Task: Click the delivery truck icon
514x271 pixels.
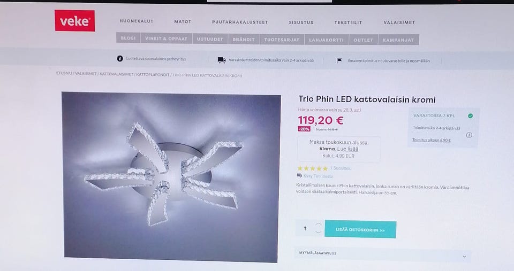Action: tap(222, 60)
